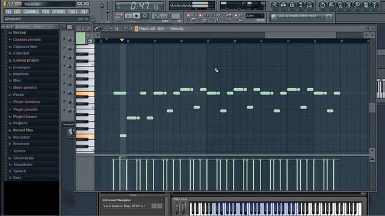The height and width of the screenshot is (216, 385).
Task: Open the TOOLS menu
Action: point(73,12)
